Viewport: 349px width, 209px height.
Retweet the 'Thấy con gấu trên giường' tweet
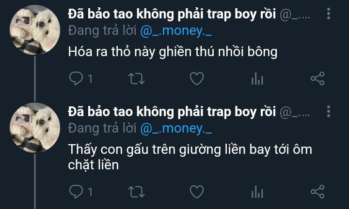click(x=136, y=192)
